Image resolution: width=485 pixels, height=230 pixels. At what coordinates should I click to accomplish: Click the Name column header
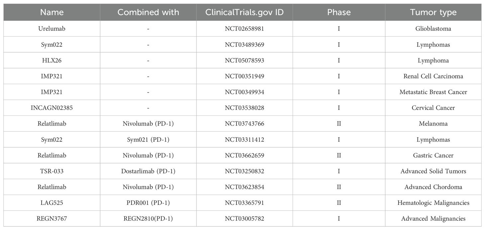pos(51,12)
